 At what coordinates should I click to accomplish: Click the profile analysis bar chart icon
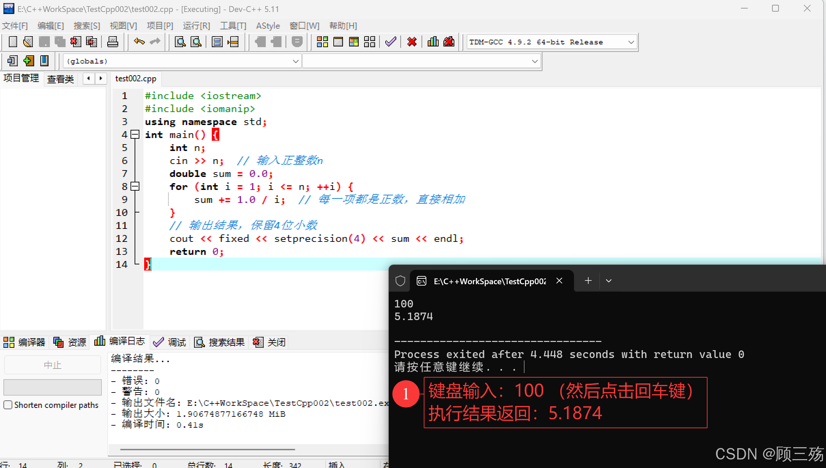pyautogui.click(x=433, y=42)
